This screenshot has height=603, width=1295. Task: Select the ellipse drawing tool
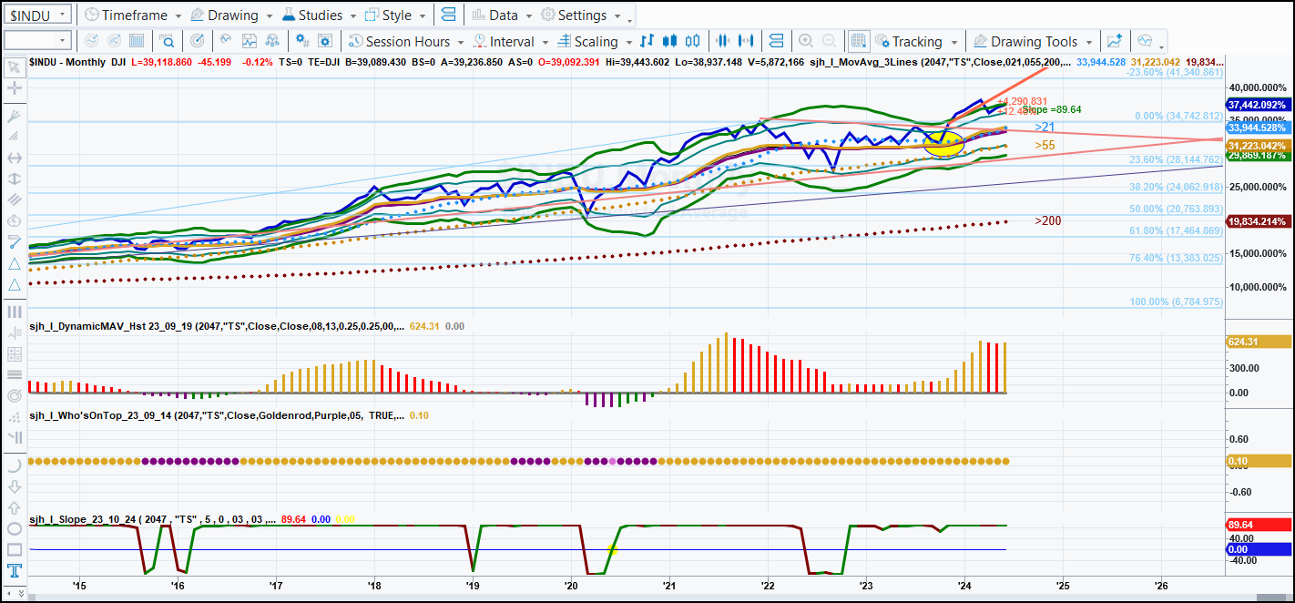pyautogui.click(x=14, y=528)
